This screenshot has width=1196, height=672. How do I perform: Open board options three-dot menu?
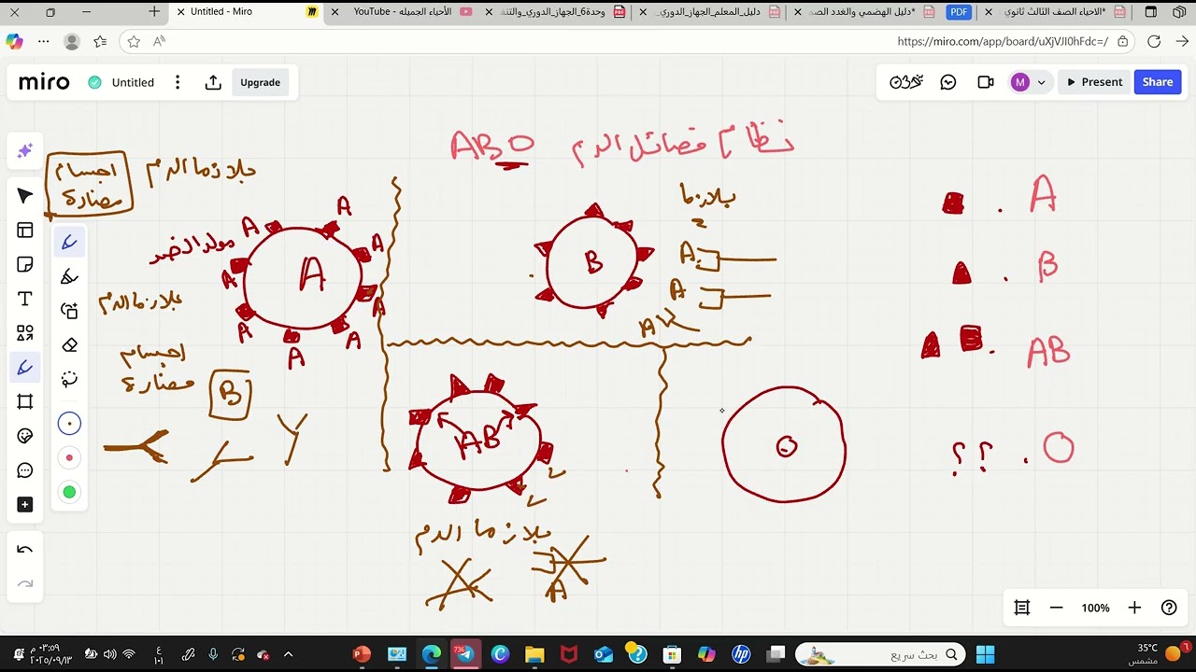[x=178, y=82]
